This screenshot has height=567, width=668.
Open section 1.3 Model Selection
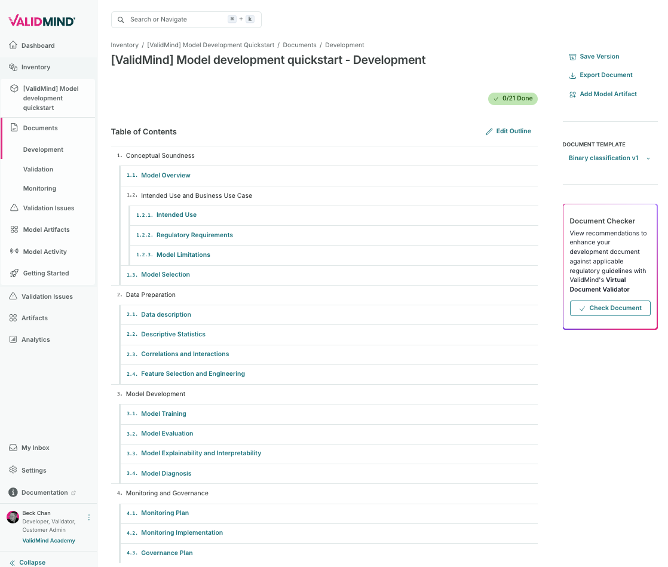click(x=166, y=274)
